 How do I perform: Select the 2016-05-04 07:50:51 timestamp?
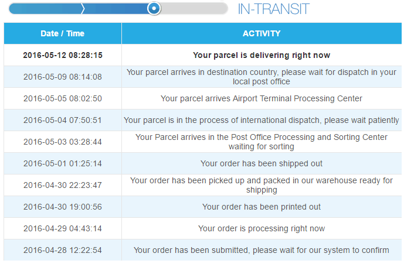point(63,120)
